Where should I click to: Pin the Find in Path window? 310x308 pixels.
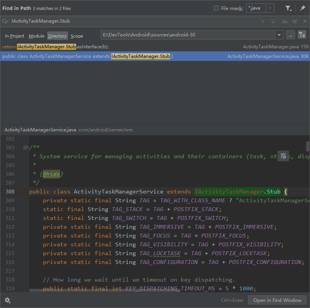pos(302,8)
